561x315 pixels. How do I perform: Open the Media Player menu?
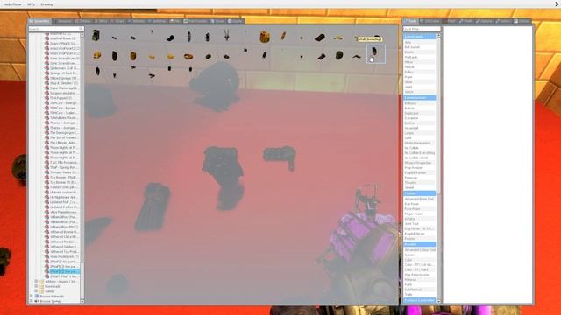12,4
